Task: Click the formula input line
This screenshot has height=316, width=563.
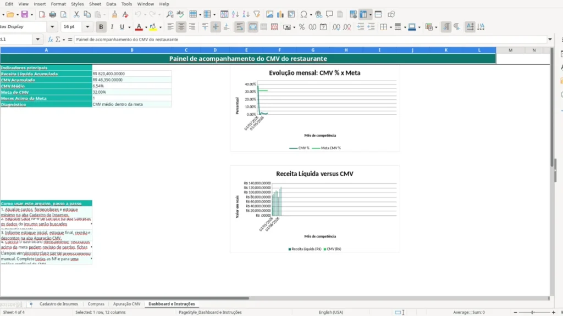Action: 310,39
